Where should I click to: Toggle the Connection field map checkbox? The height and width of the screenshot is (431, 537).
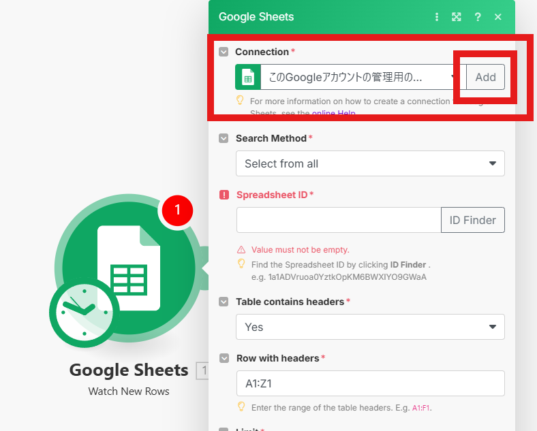(224, 52)
